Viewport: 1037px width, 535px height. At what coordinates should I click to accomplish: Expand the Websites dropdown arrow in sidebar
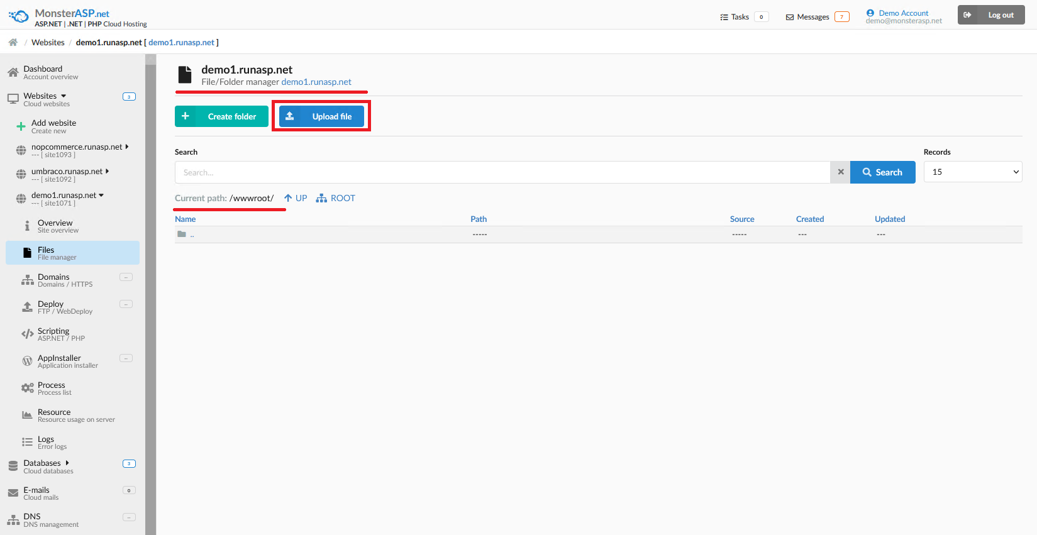pos(64,96)
